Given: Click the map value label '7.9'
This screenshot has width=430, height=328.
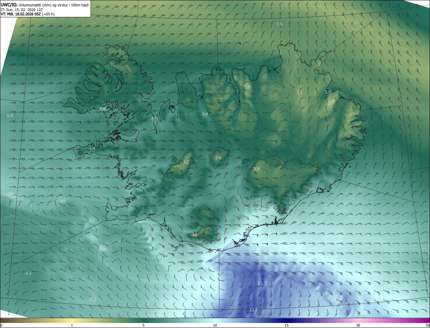Looking at the screenshot, I should 62,202.
